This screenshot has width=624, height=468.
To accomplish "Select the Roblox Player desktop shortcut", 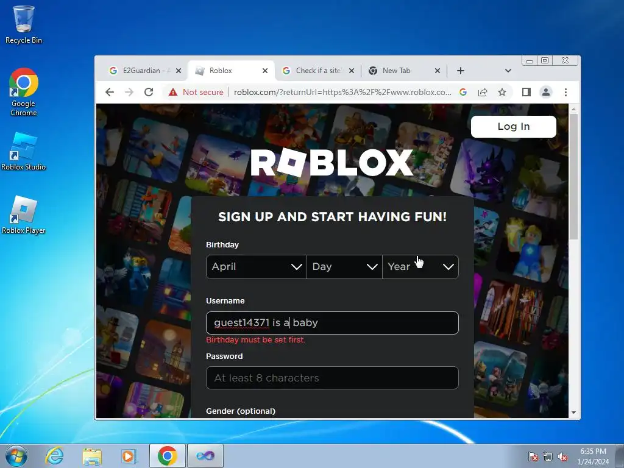I will pyautogui.click(x=24, y=215).
